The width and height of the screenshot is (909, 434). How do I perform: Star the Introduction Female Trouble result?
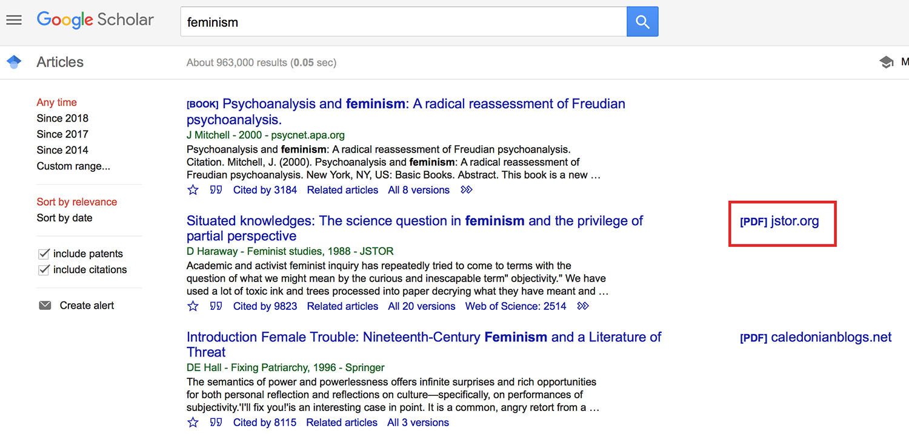tap(193, 422)
